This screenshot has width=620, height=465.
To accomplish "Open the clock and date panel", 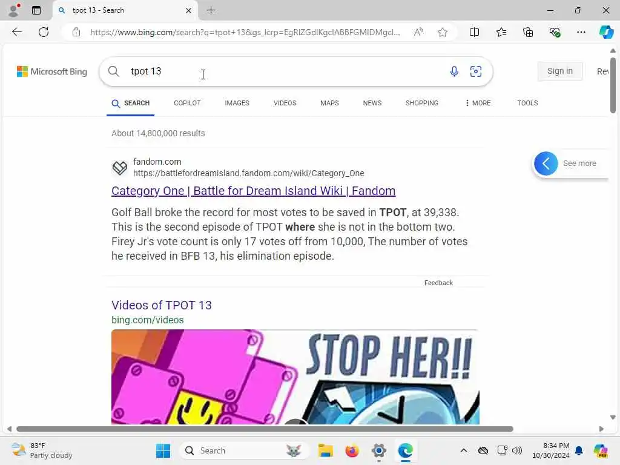I will point(551,450).
